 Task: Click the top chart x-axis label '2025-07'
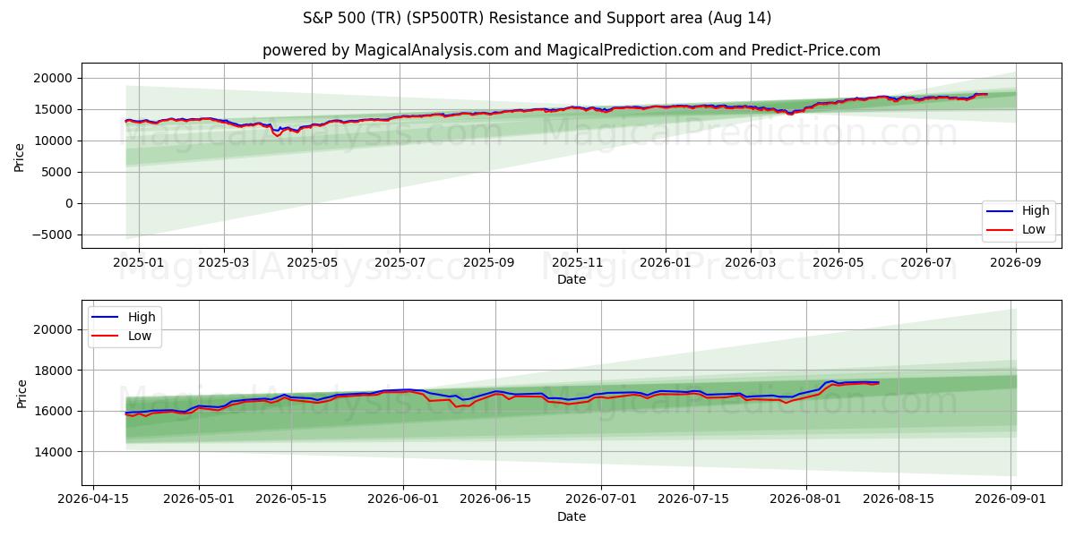pyautogui.click(x=400, y=264)
